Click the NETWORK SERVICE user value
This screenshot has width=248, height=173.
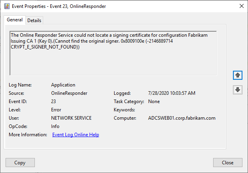[71, 118]
